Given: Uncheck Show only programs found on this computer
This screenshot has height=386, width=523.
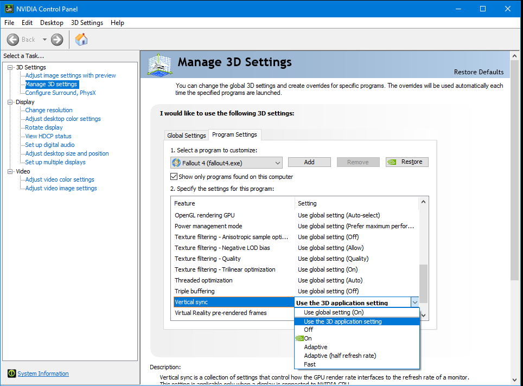Looking at the screenshot, I should pyautogui.click(x=174, y=177).
